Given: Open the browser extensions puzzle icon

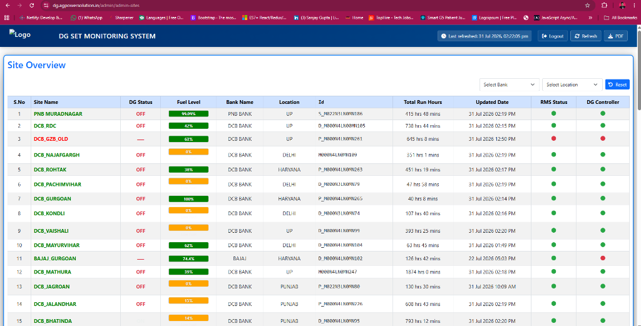Looking at the screenshot, I should pyautogui.click(x=604, y=5).
